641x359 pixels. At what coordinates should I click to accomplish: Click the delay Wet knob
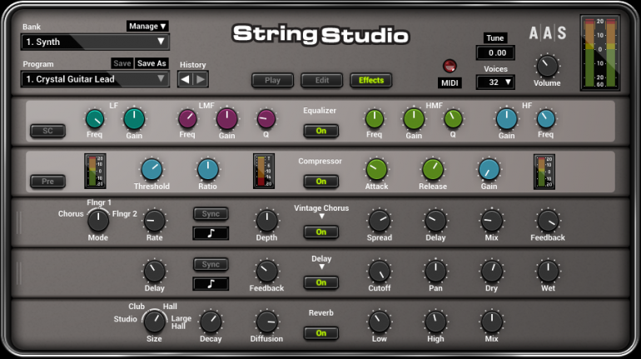click(x=548, y=271)
